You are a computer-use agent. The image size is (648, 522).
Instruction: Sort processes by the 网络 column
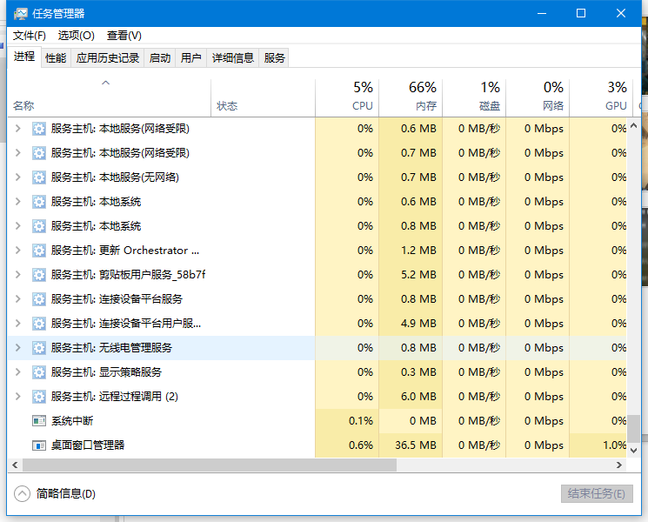point(538,97)
